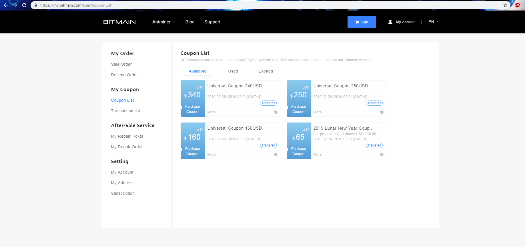This screenshot has height=247, width=525.
Task: Click the Bitmain logo
Action: (119, 22)
